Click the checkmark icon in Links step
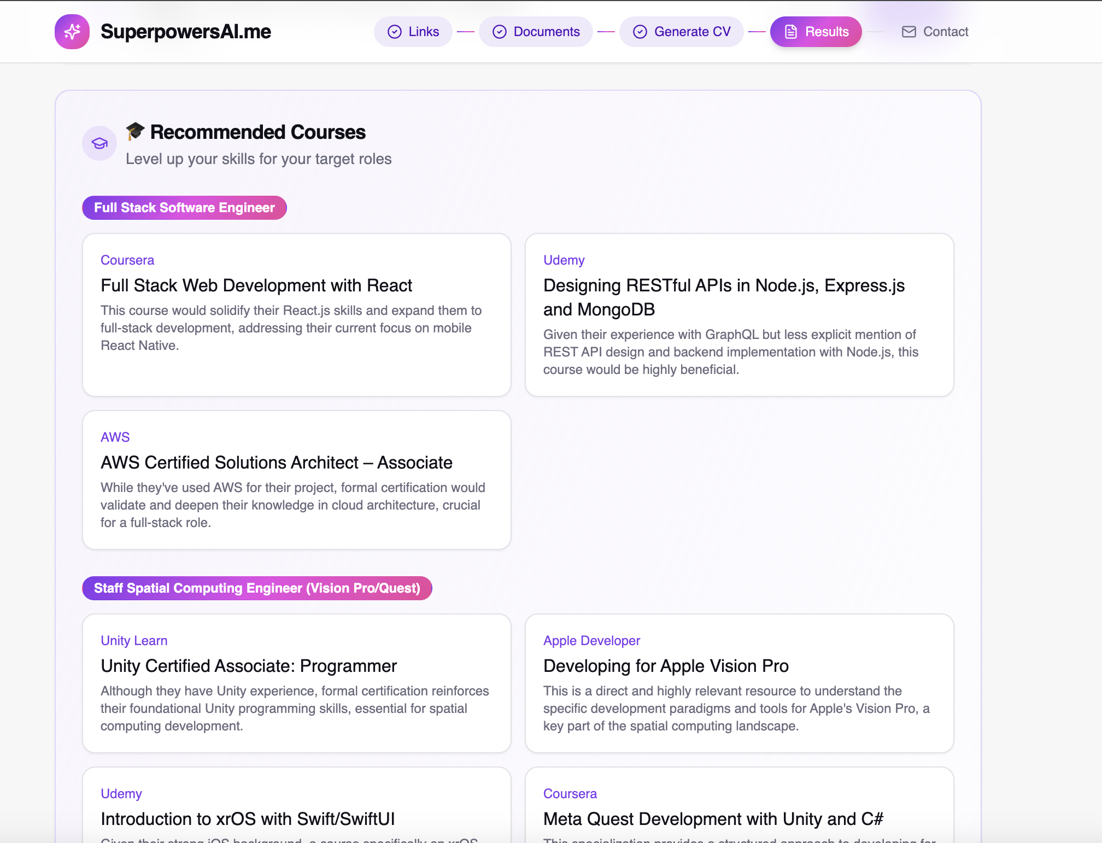 pyautogui.click(x=394, y=32)
